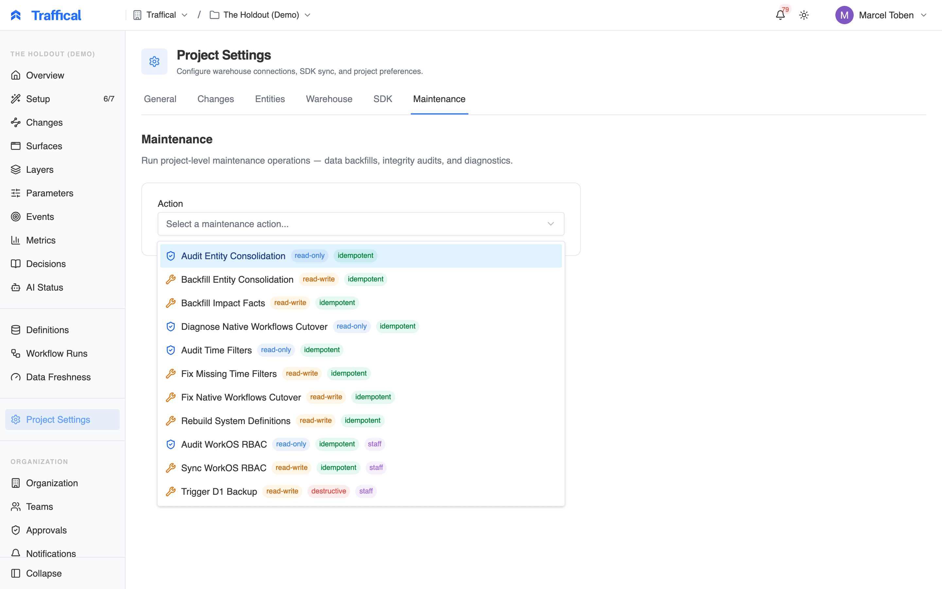Click the Layers stack icon in sidebar
This screenshot has width=942, height=589.
(16, 170)
